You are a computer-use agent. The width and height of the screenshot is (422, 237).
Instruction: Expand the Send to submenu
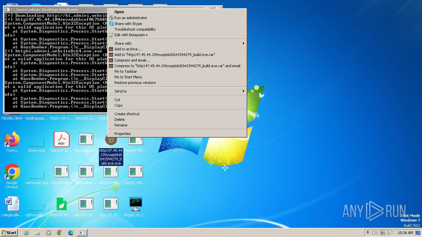(177, 91)
